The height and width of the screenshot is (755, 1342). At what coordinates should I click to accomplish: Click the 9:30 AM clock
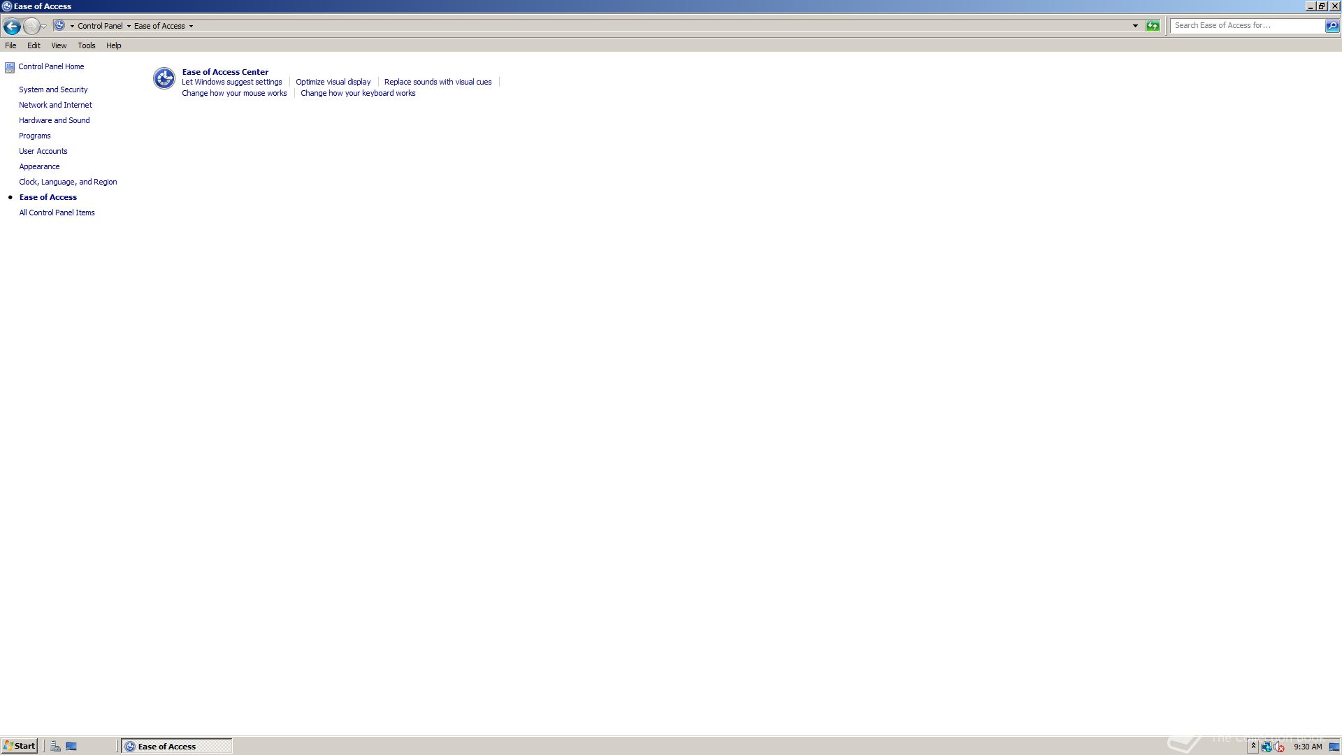[x=1308, y=747]
